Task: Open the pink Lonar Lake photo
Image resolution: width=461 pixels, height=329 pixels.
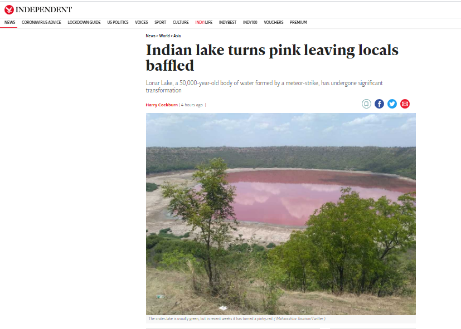Action: pyautogui.click(x=281, y=214)
